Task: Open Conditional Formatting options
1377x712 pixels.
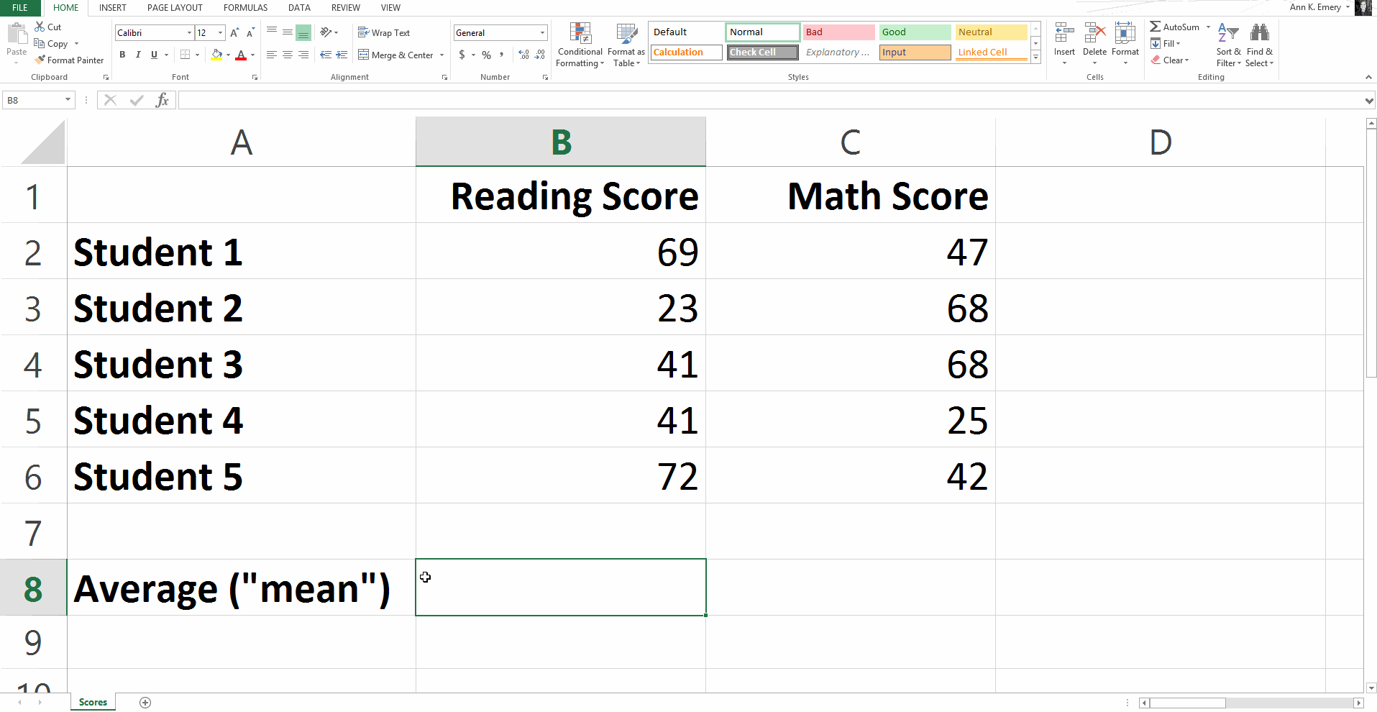Action: [580, 45]
